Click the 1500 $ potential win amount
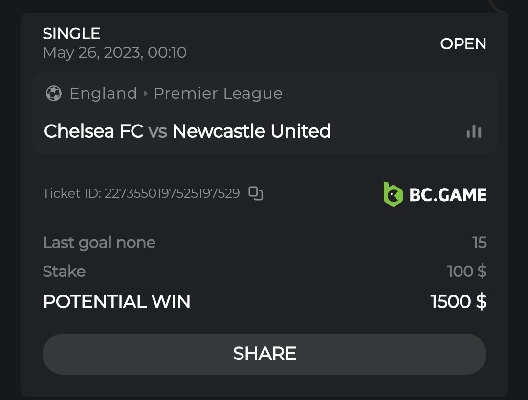The height and width of the screenshot is (400, 528). (x=458, y=302)
